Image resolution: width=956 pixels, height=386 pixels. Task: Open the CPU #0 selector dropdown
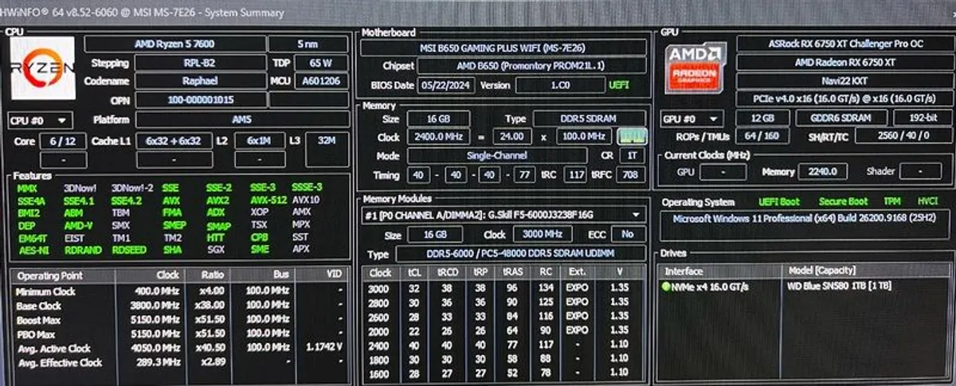pyautogui.click(x=40, y=120)
